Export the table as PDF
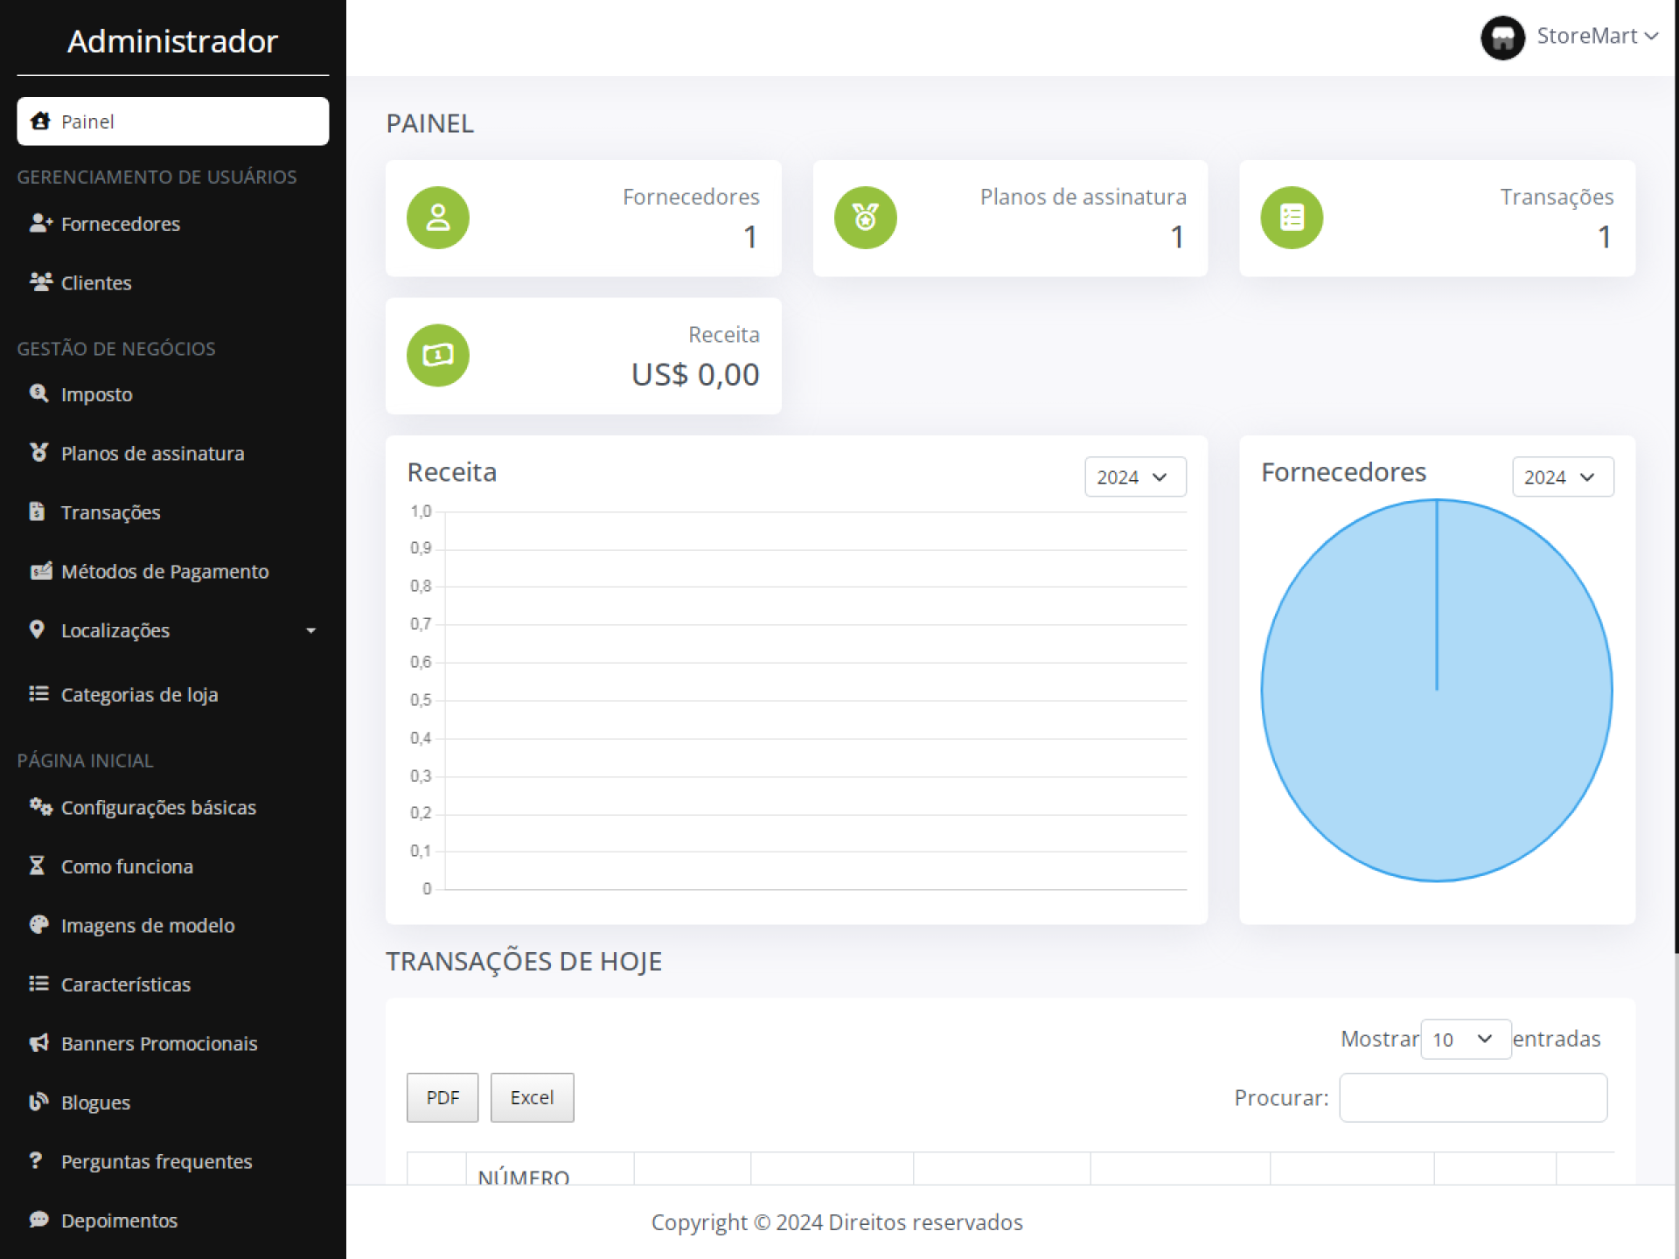 click(x=442, y=1097)
